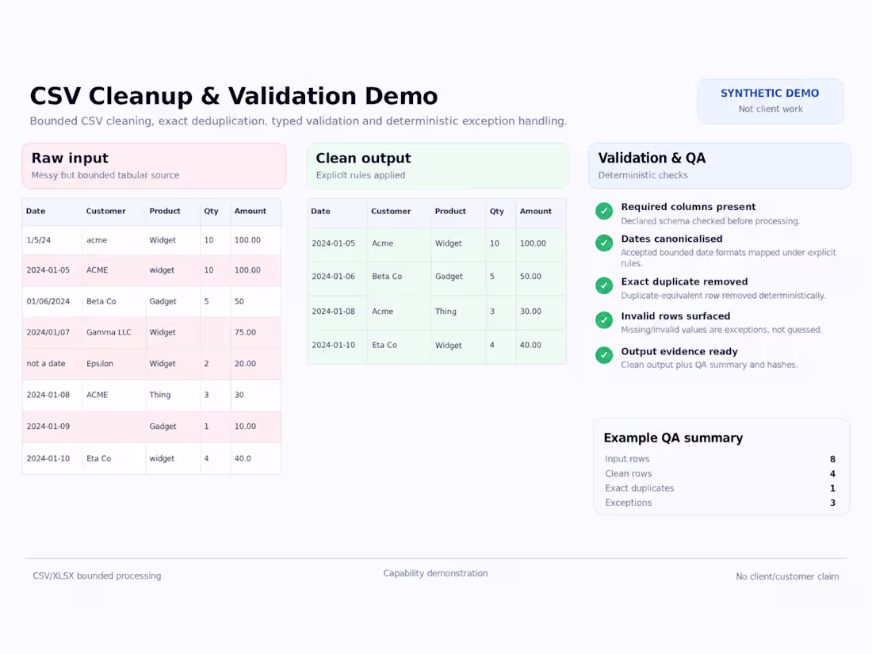Click the CSV Cleanup & Validation Demo title

point(234,96)
